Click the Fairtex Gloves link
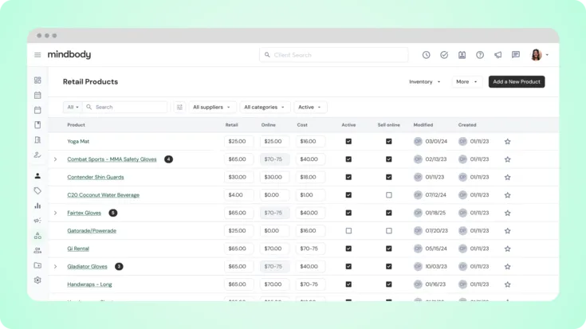Screen dimensions: 586x329 coord(84,213)
